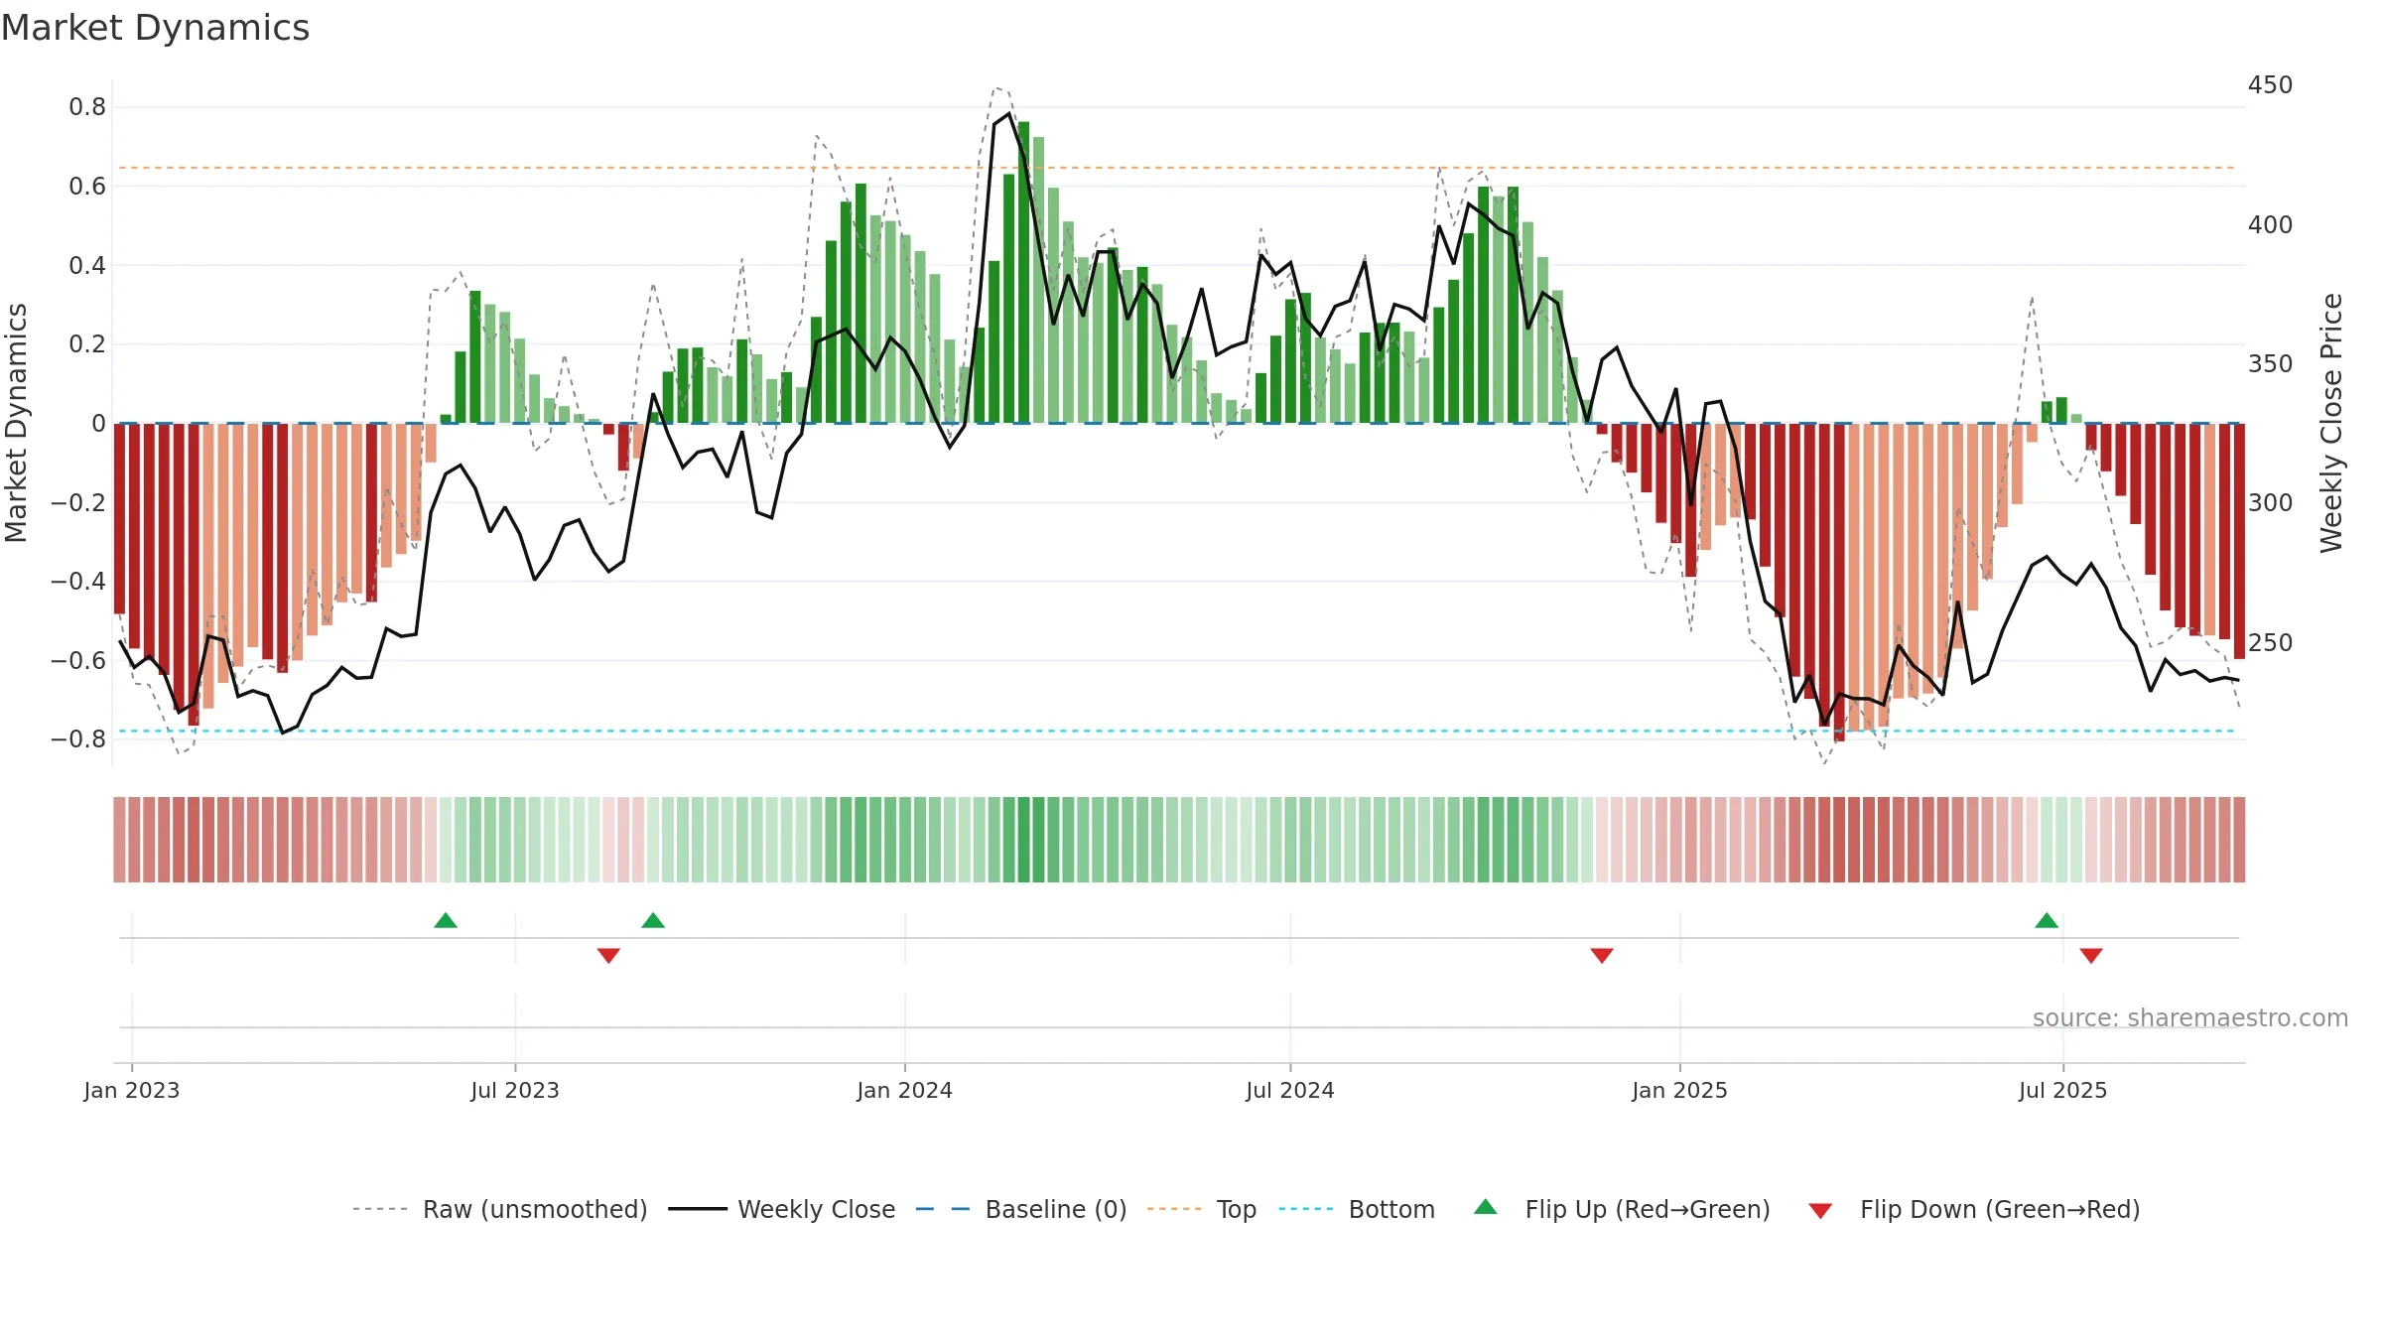Click darkest green cell in heatmap strip
This screenshot has height=1340, width=2382.
[x=1023, y=840]
